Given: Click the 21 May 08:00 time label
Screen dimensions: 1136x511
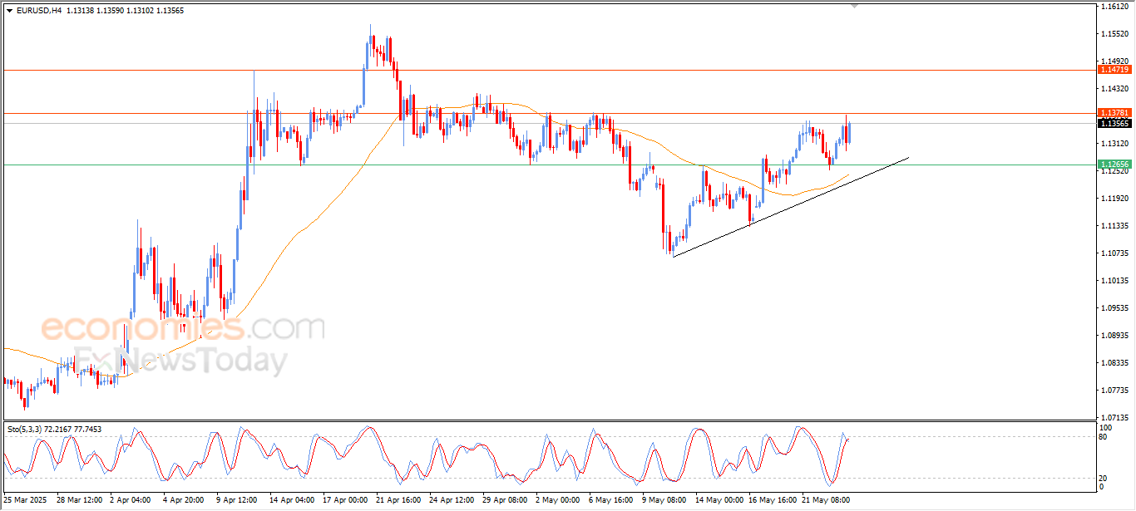Looking at the screenshot, I should [x=826, y=501].
